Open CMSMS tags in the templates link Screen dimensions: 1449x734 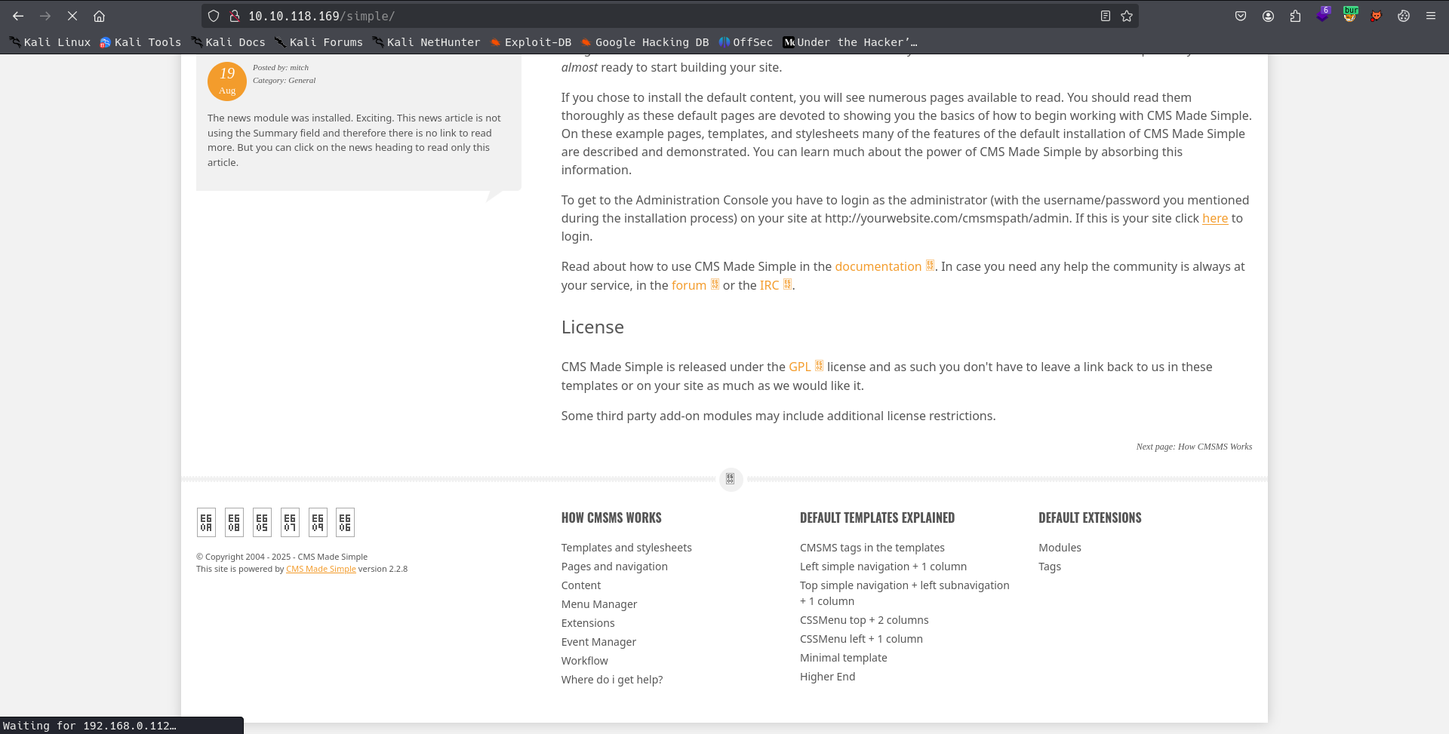click(872, 548)
